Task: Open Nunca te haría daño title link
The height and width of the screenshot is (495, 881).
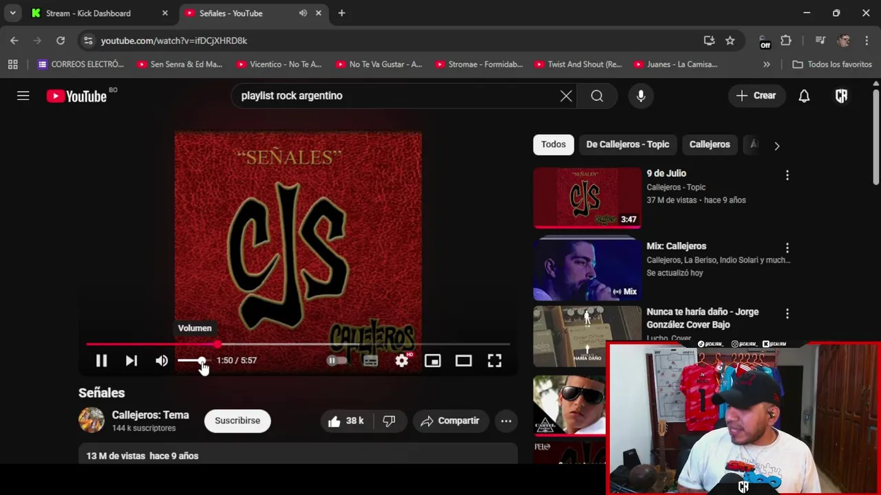Action: pyautogui.click(x=703, y=318)
